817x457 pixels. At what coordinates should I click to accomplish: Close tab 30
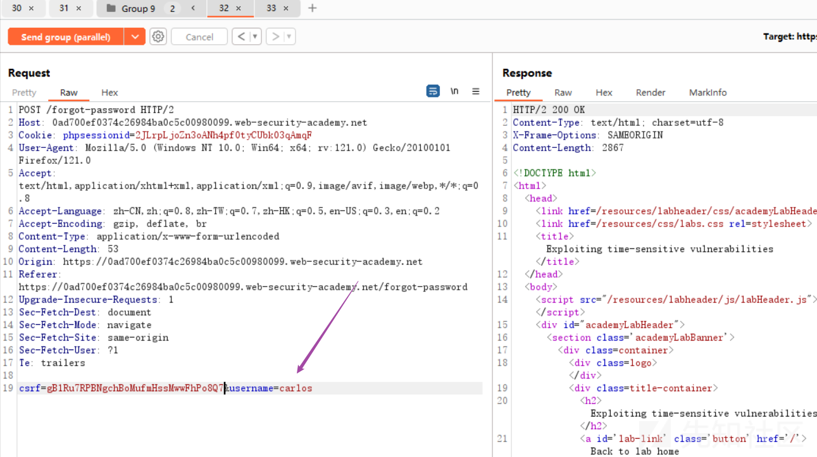point(32,8)
